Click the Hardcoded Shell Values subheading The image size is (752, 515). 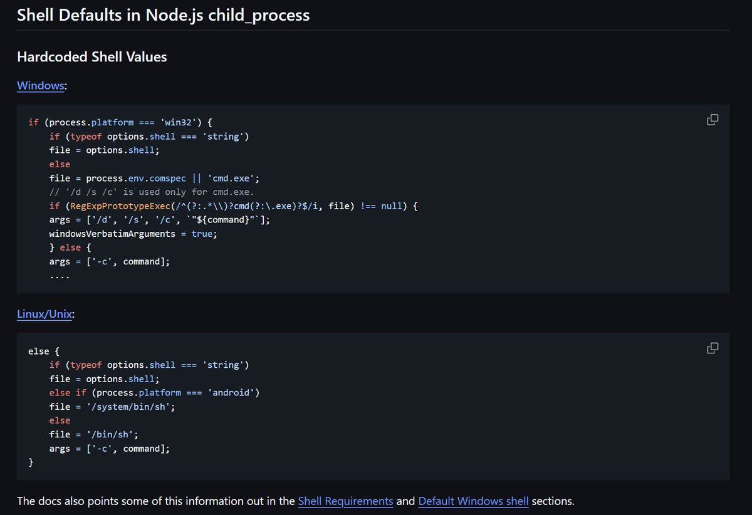(x=92, y=57)
